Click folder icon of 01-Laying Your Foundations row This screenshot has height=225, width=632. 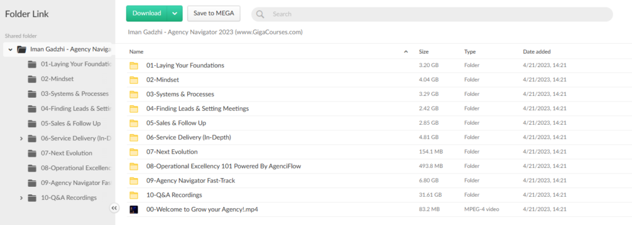coord(134,66)
